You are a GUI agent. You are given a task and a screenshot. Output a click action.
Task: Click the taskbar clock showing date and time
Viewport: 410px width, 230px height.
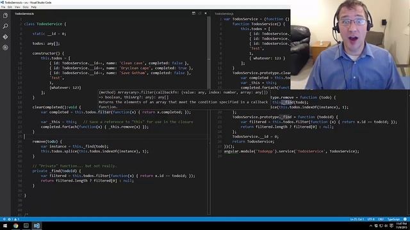(x=402, y=226)
